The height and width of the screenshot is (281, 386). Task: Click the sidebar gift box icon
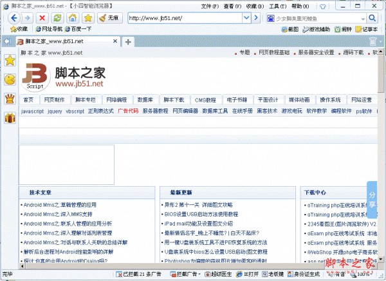pyautogui.click(x=10, y=118)
